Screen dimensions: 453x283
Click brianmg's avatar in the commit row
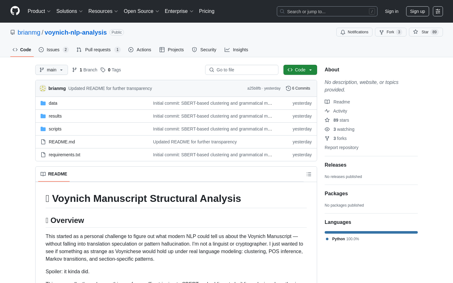pos(43,88)
